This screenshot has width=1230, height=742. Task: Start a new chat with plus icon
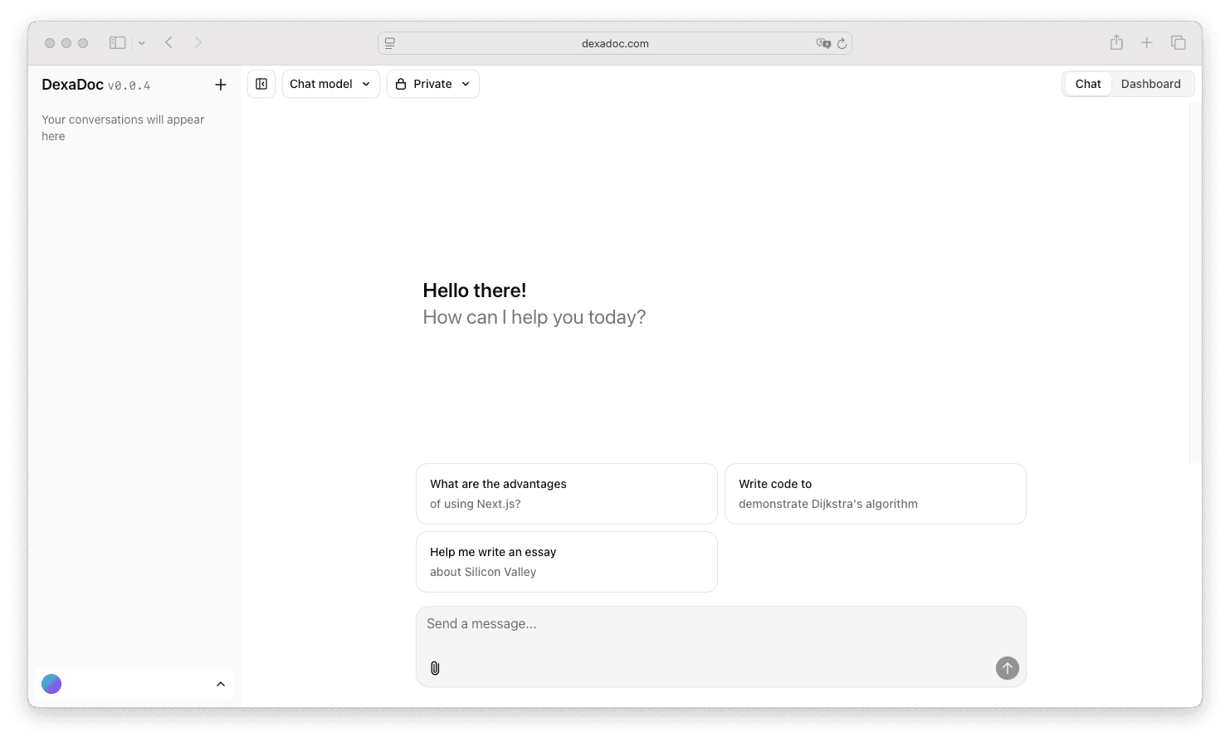coord(221,85)
